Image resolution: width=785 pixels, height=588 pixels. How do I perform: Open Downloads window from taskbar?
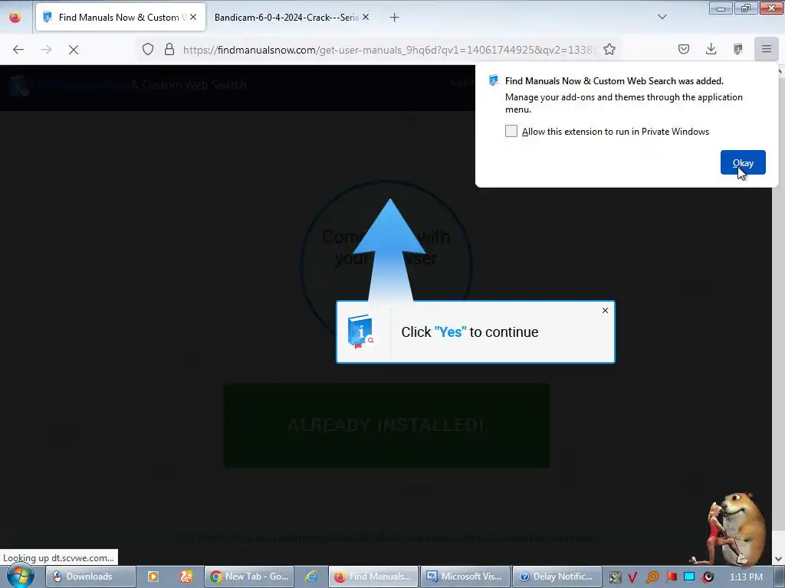[x=90, y=577]
